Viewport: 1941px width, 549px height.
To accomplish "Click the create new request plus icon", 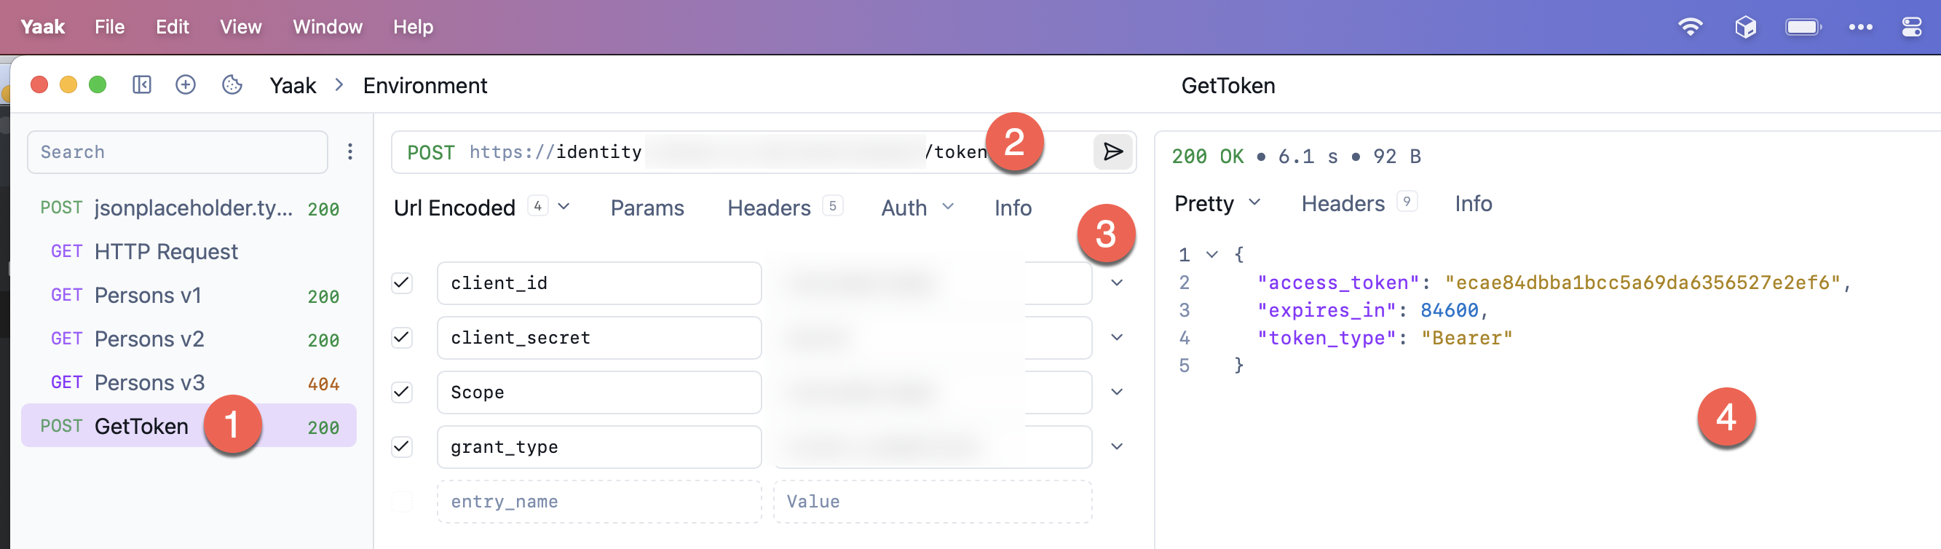I will click(186, 85).
